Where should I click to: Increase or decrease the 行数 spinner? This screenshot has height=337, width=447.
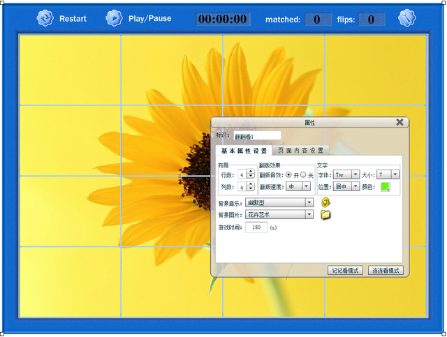251,174
